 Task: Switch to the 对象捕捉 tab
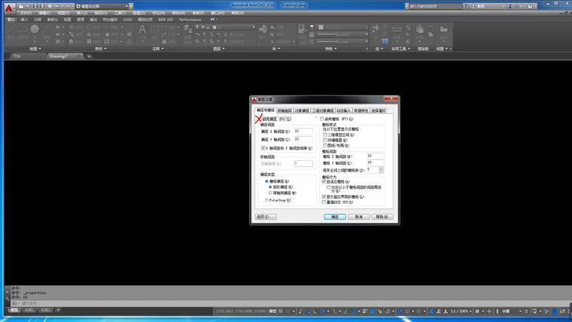pyautogui.click(x=302, y=110)
